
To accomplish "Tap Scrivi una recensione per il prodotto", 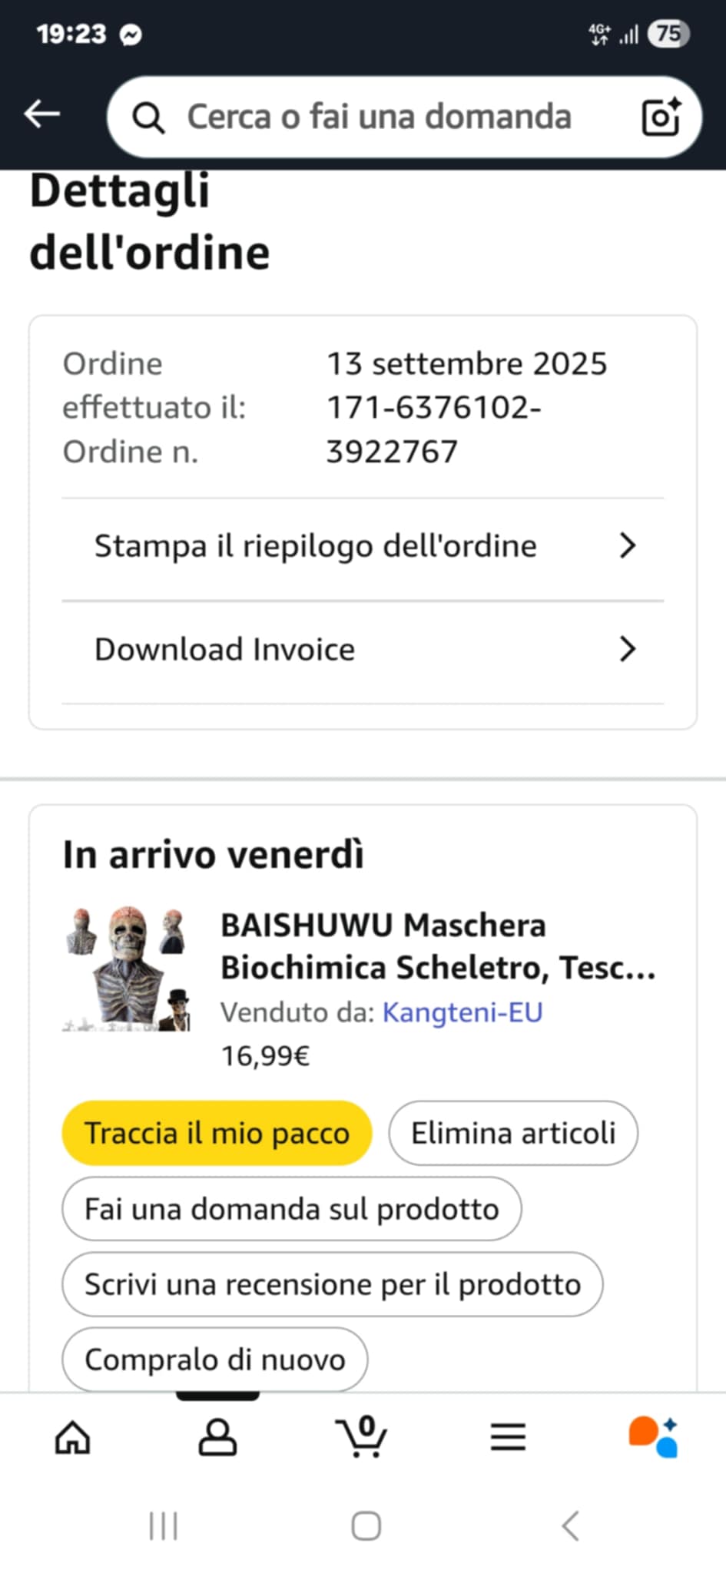I will [x=332, y=1284].
